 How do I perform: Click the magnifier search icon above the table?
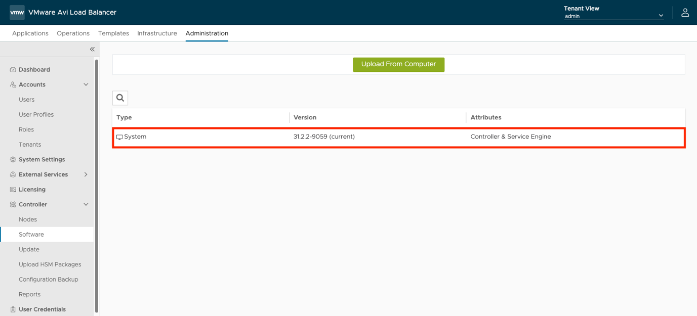click(x=120, y=98)
